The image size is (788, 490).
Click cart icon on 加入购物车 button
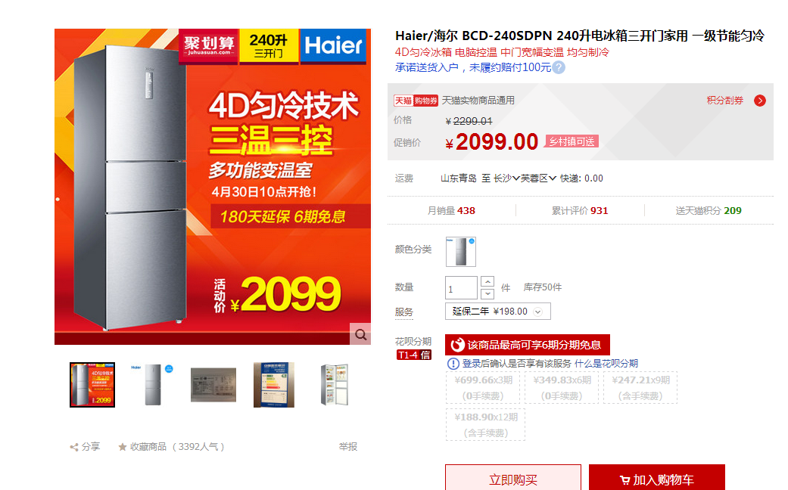click(x=624, y=480)
